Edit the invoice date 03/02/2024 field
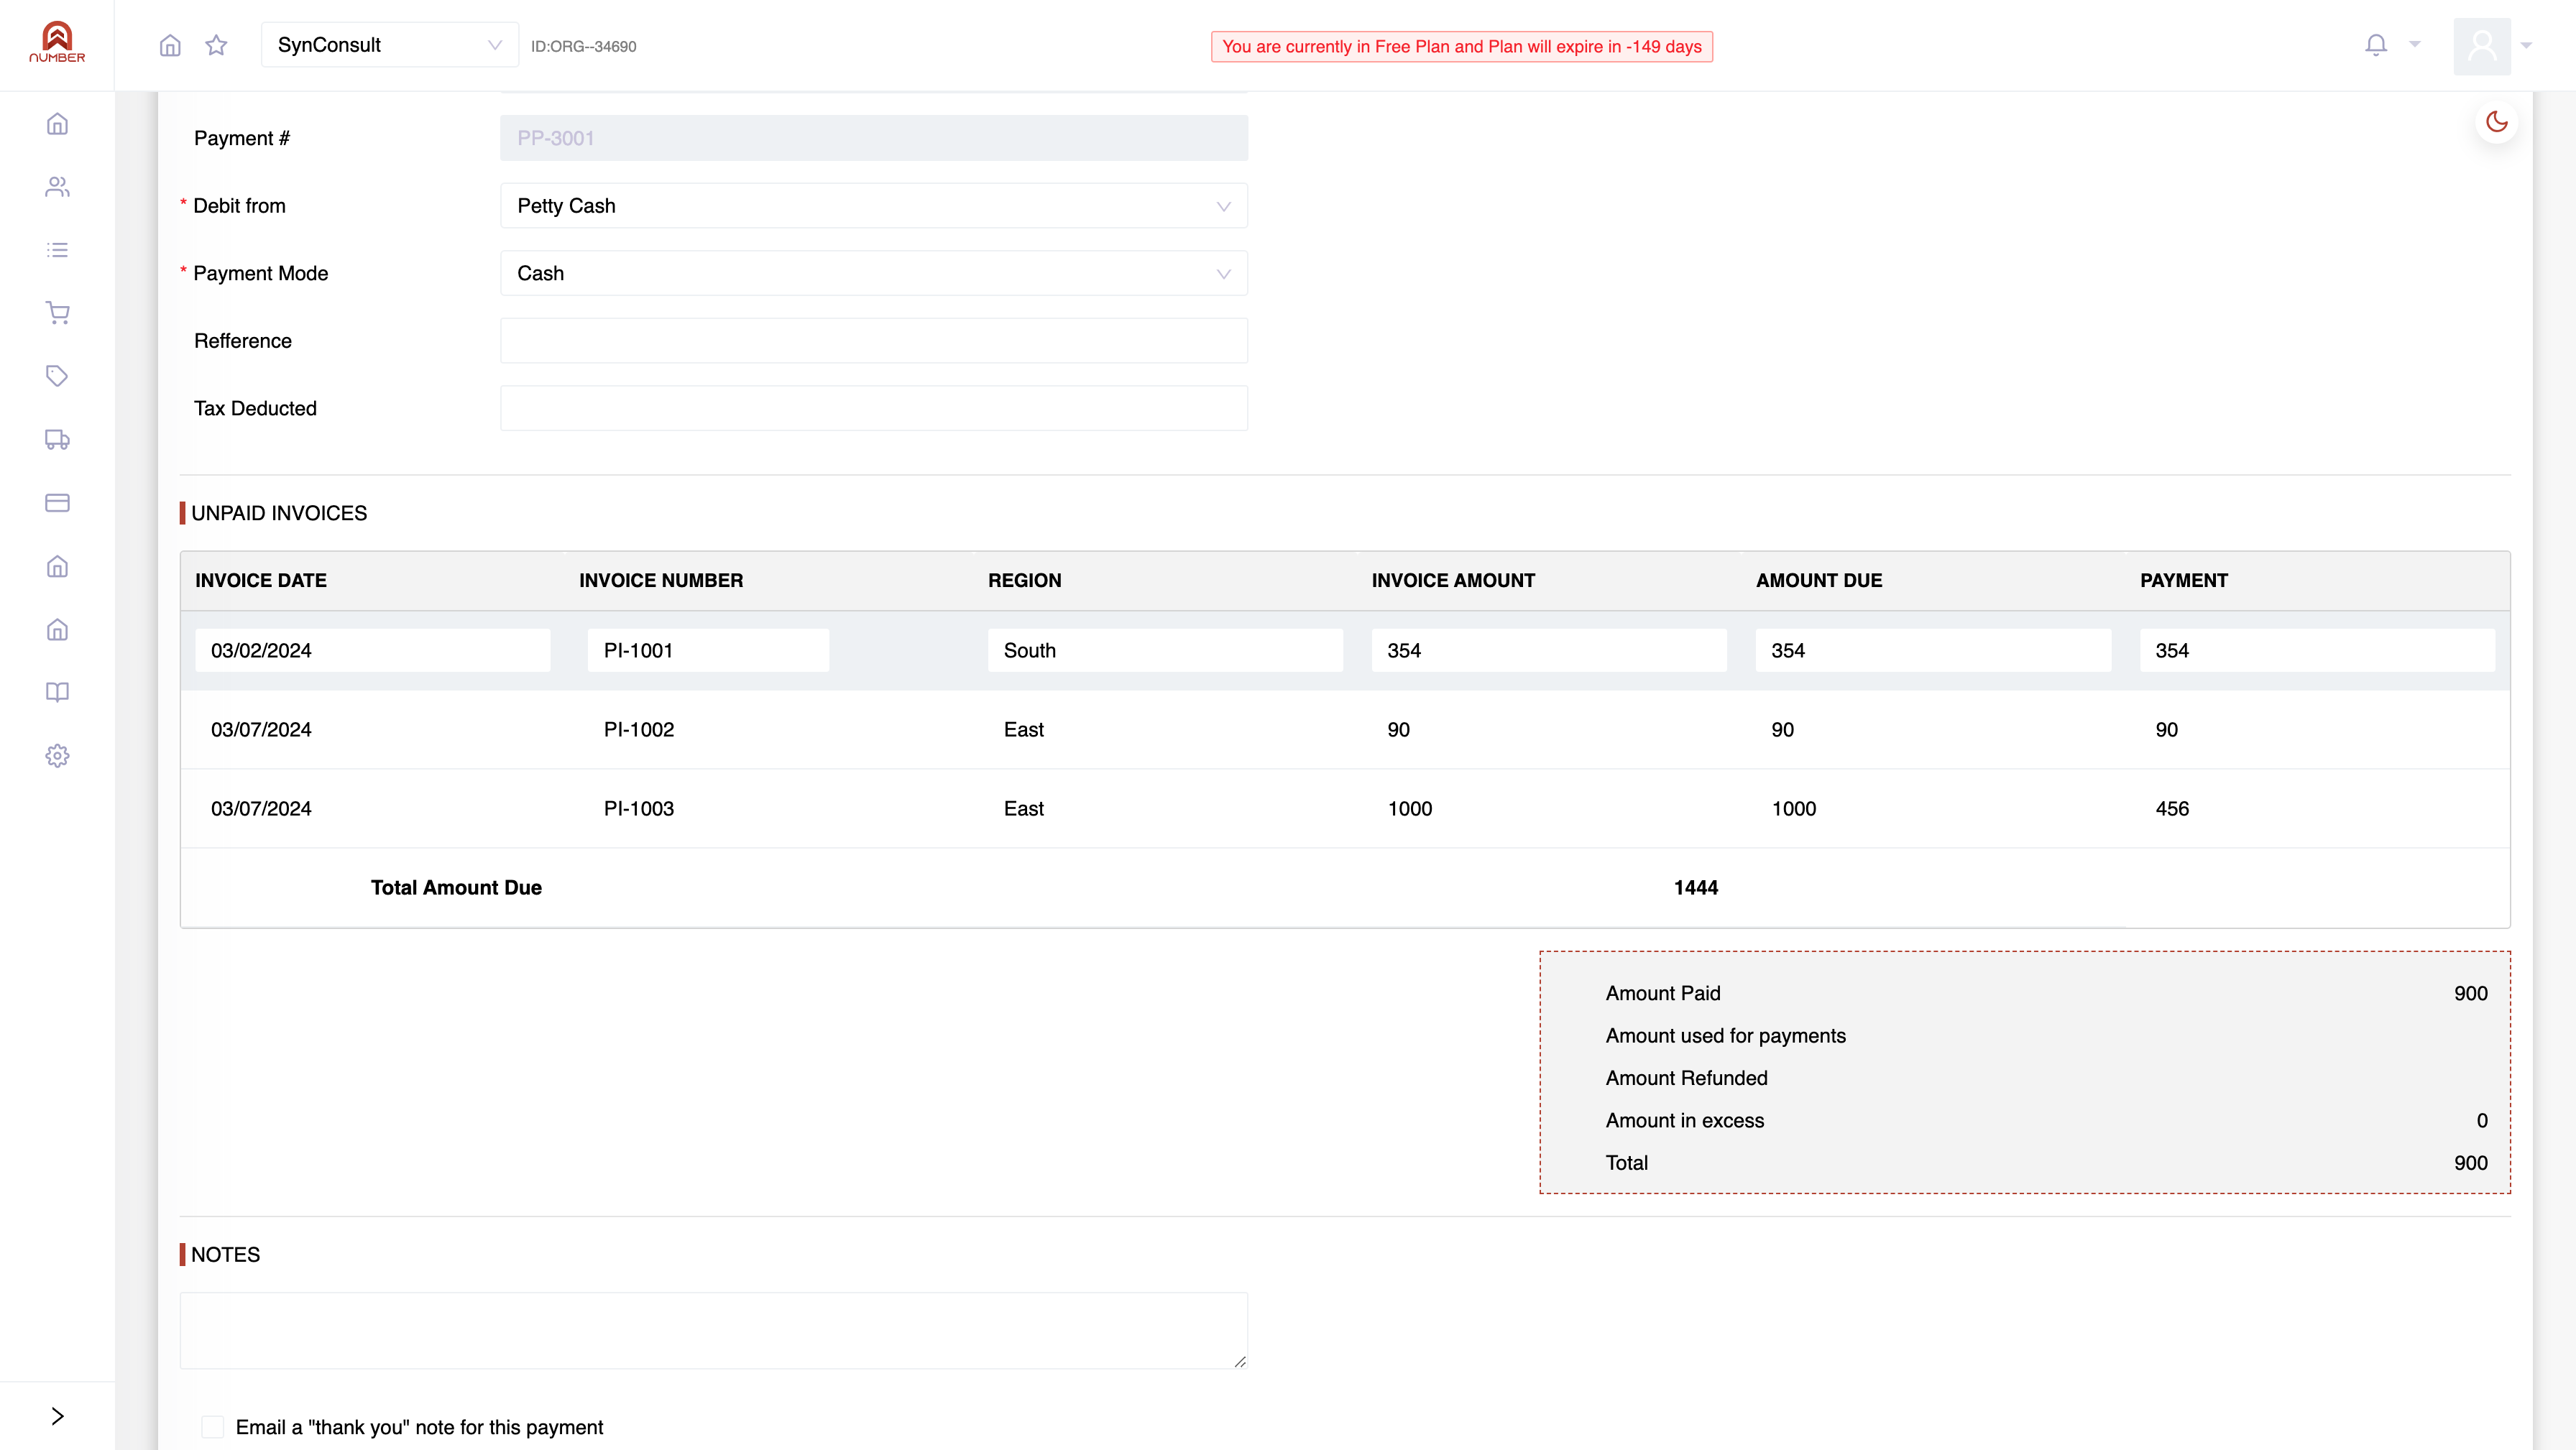The width and height of the screenshot is (2576, 1450). click(372, 650)
